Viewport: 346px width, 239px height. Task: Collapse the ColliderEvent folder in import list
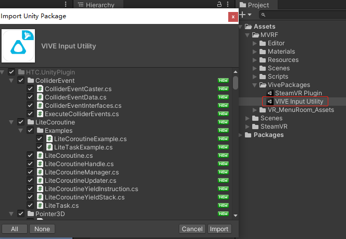(11, 81)
